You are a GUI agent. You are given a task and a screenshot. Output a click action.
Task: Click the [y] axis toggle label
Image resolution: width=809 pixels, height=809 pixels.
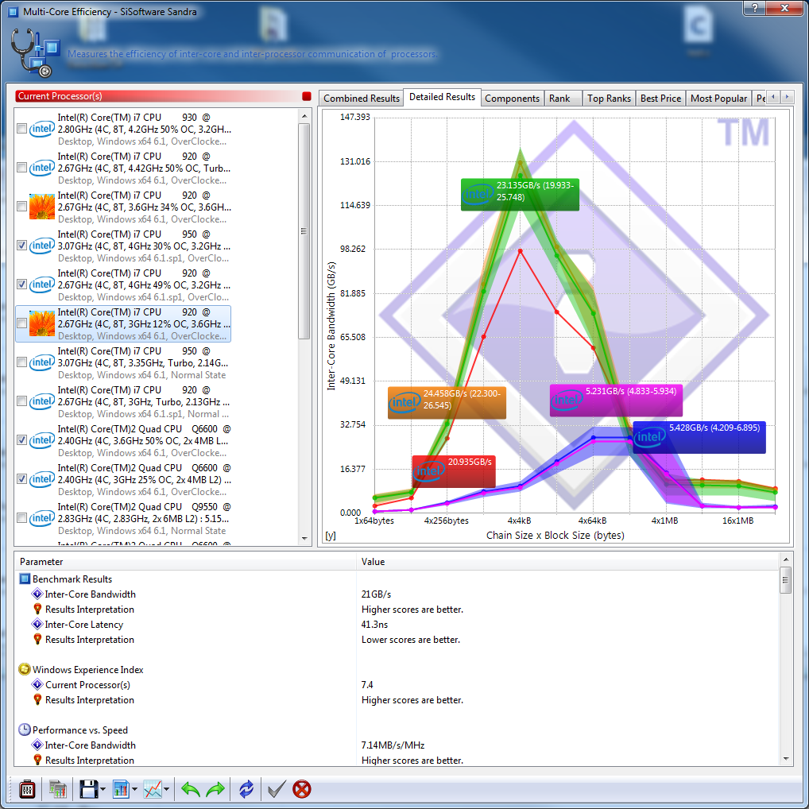pos(331,536)
